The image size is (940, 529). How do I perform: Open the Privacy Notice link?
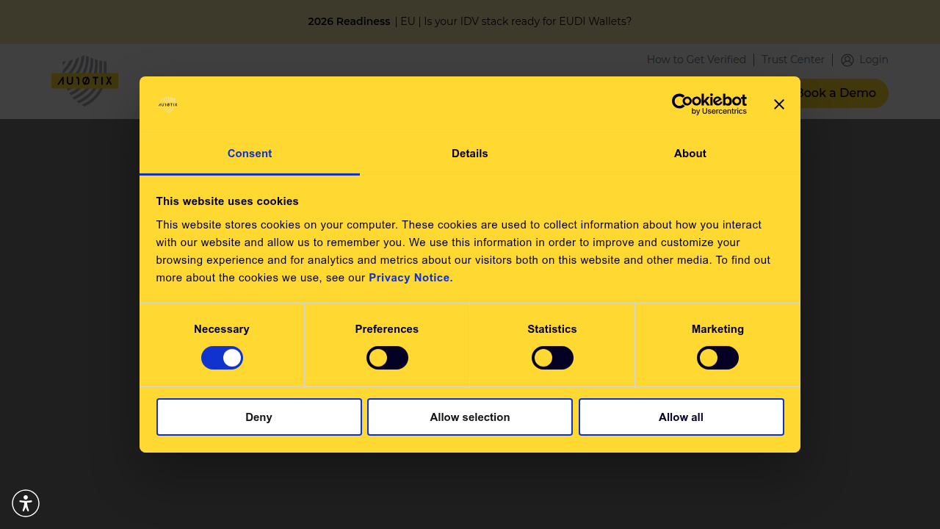(411, 278)
